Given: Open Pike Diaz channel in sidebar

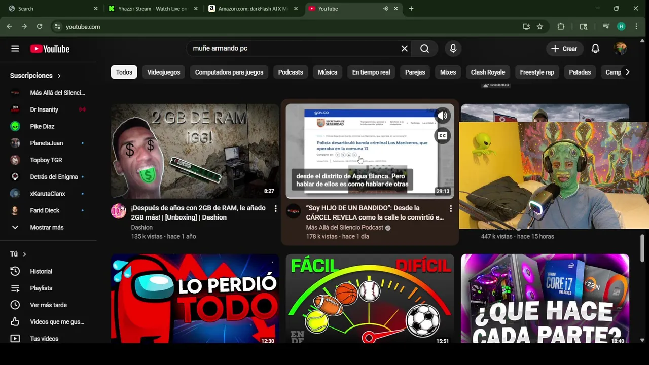Looking at the screenshot, I should tap(48, 126).
